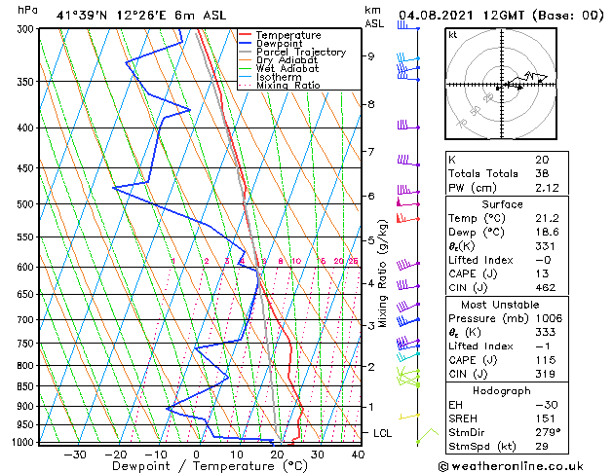Click the StmSpd (kt) value 29
The height and width of the screenshot is (473, 613).
(542, 446)
